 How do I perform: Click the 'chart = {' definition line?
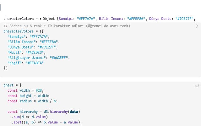point(12,85)
